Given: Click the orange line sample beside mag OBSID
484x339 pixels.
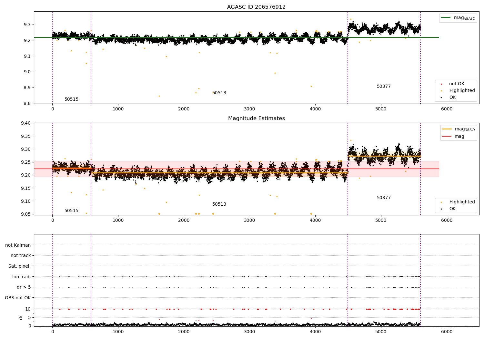Looking at the screenshot, I should pyautogui.click(x=447, y=129).
